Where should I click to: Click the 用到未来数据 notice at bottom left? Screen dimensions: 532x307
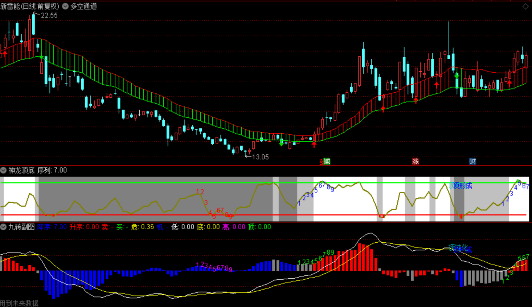(19, 303)
